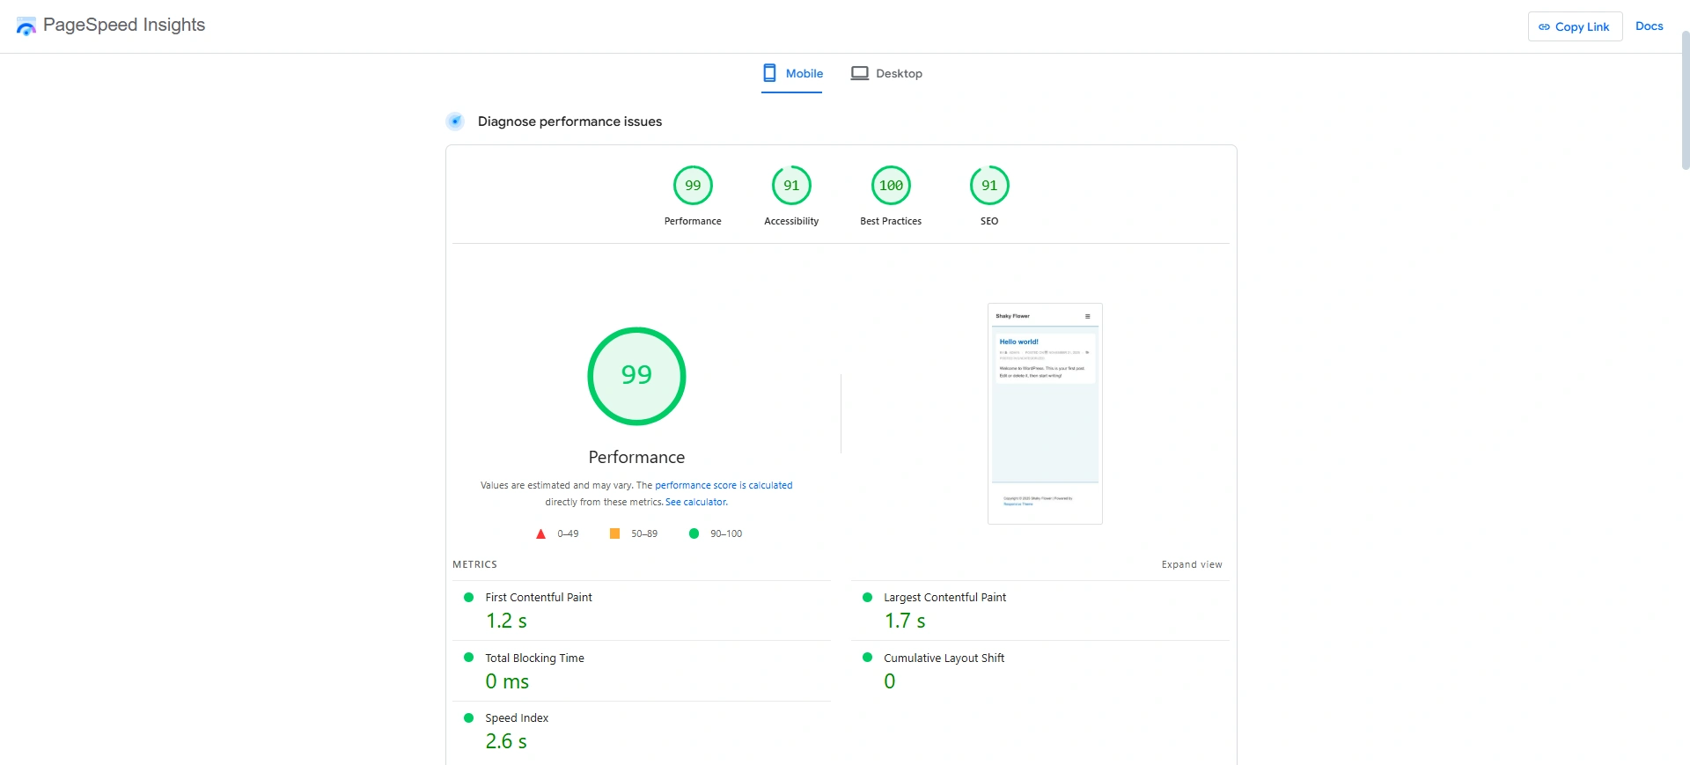
Task: Click the small Performance category label
Action: click(x=693, y=221)
